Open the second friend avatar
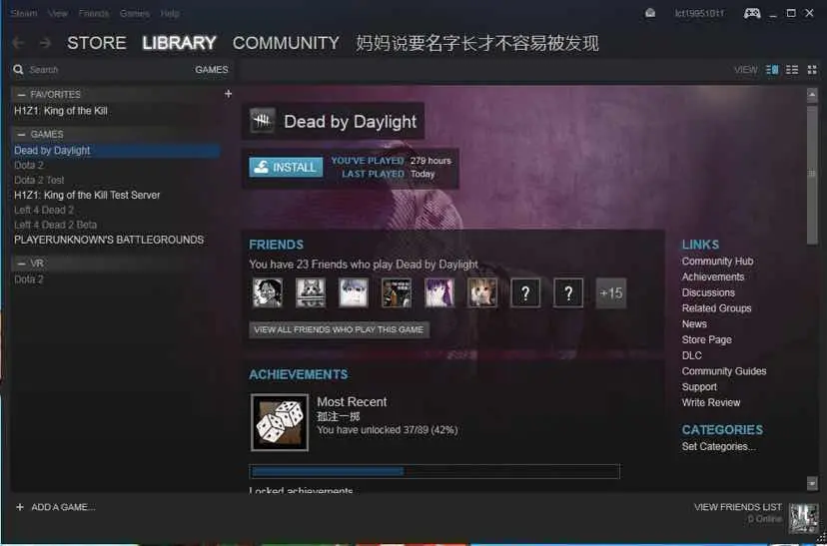The image size is (827, 546). [311, 292]
